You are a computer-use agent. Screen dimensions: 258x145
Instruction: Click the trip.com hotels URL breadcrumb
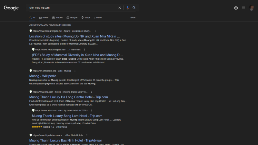[60, 92]
